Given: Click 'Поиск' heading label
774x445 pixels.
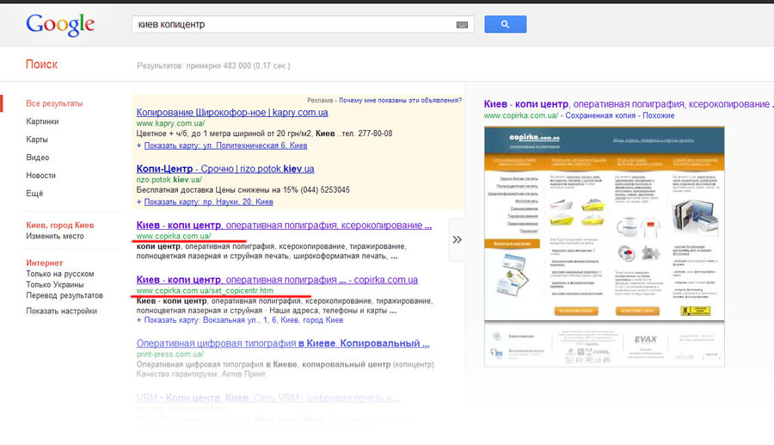Looking at the screenshot, I should [41, 65].
